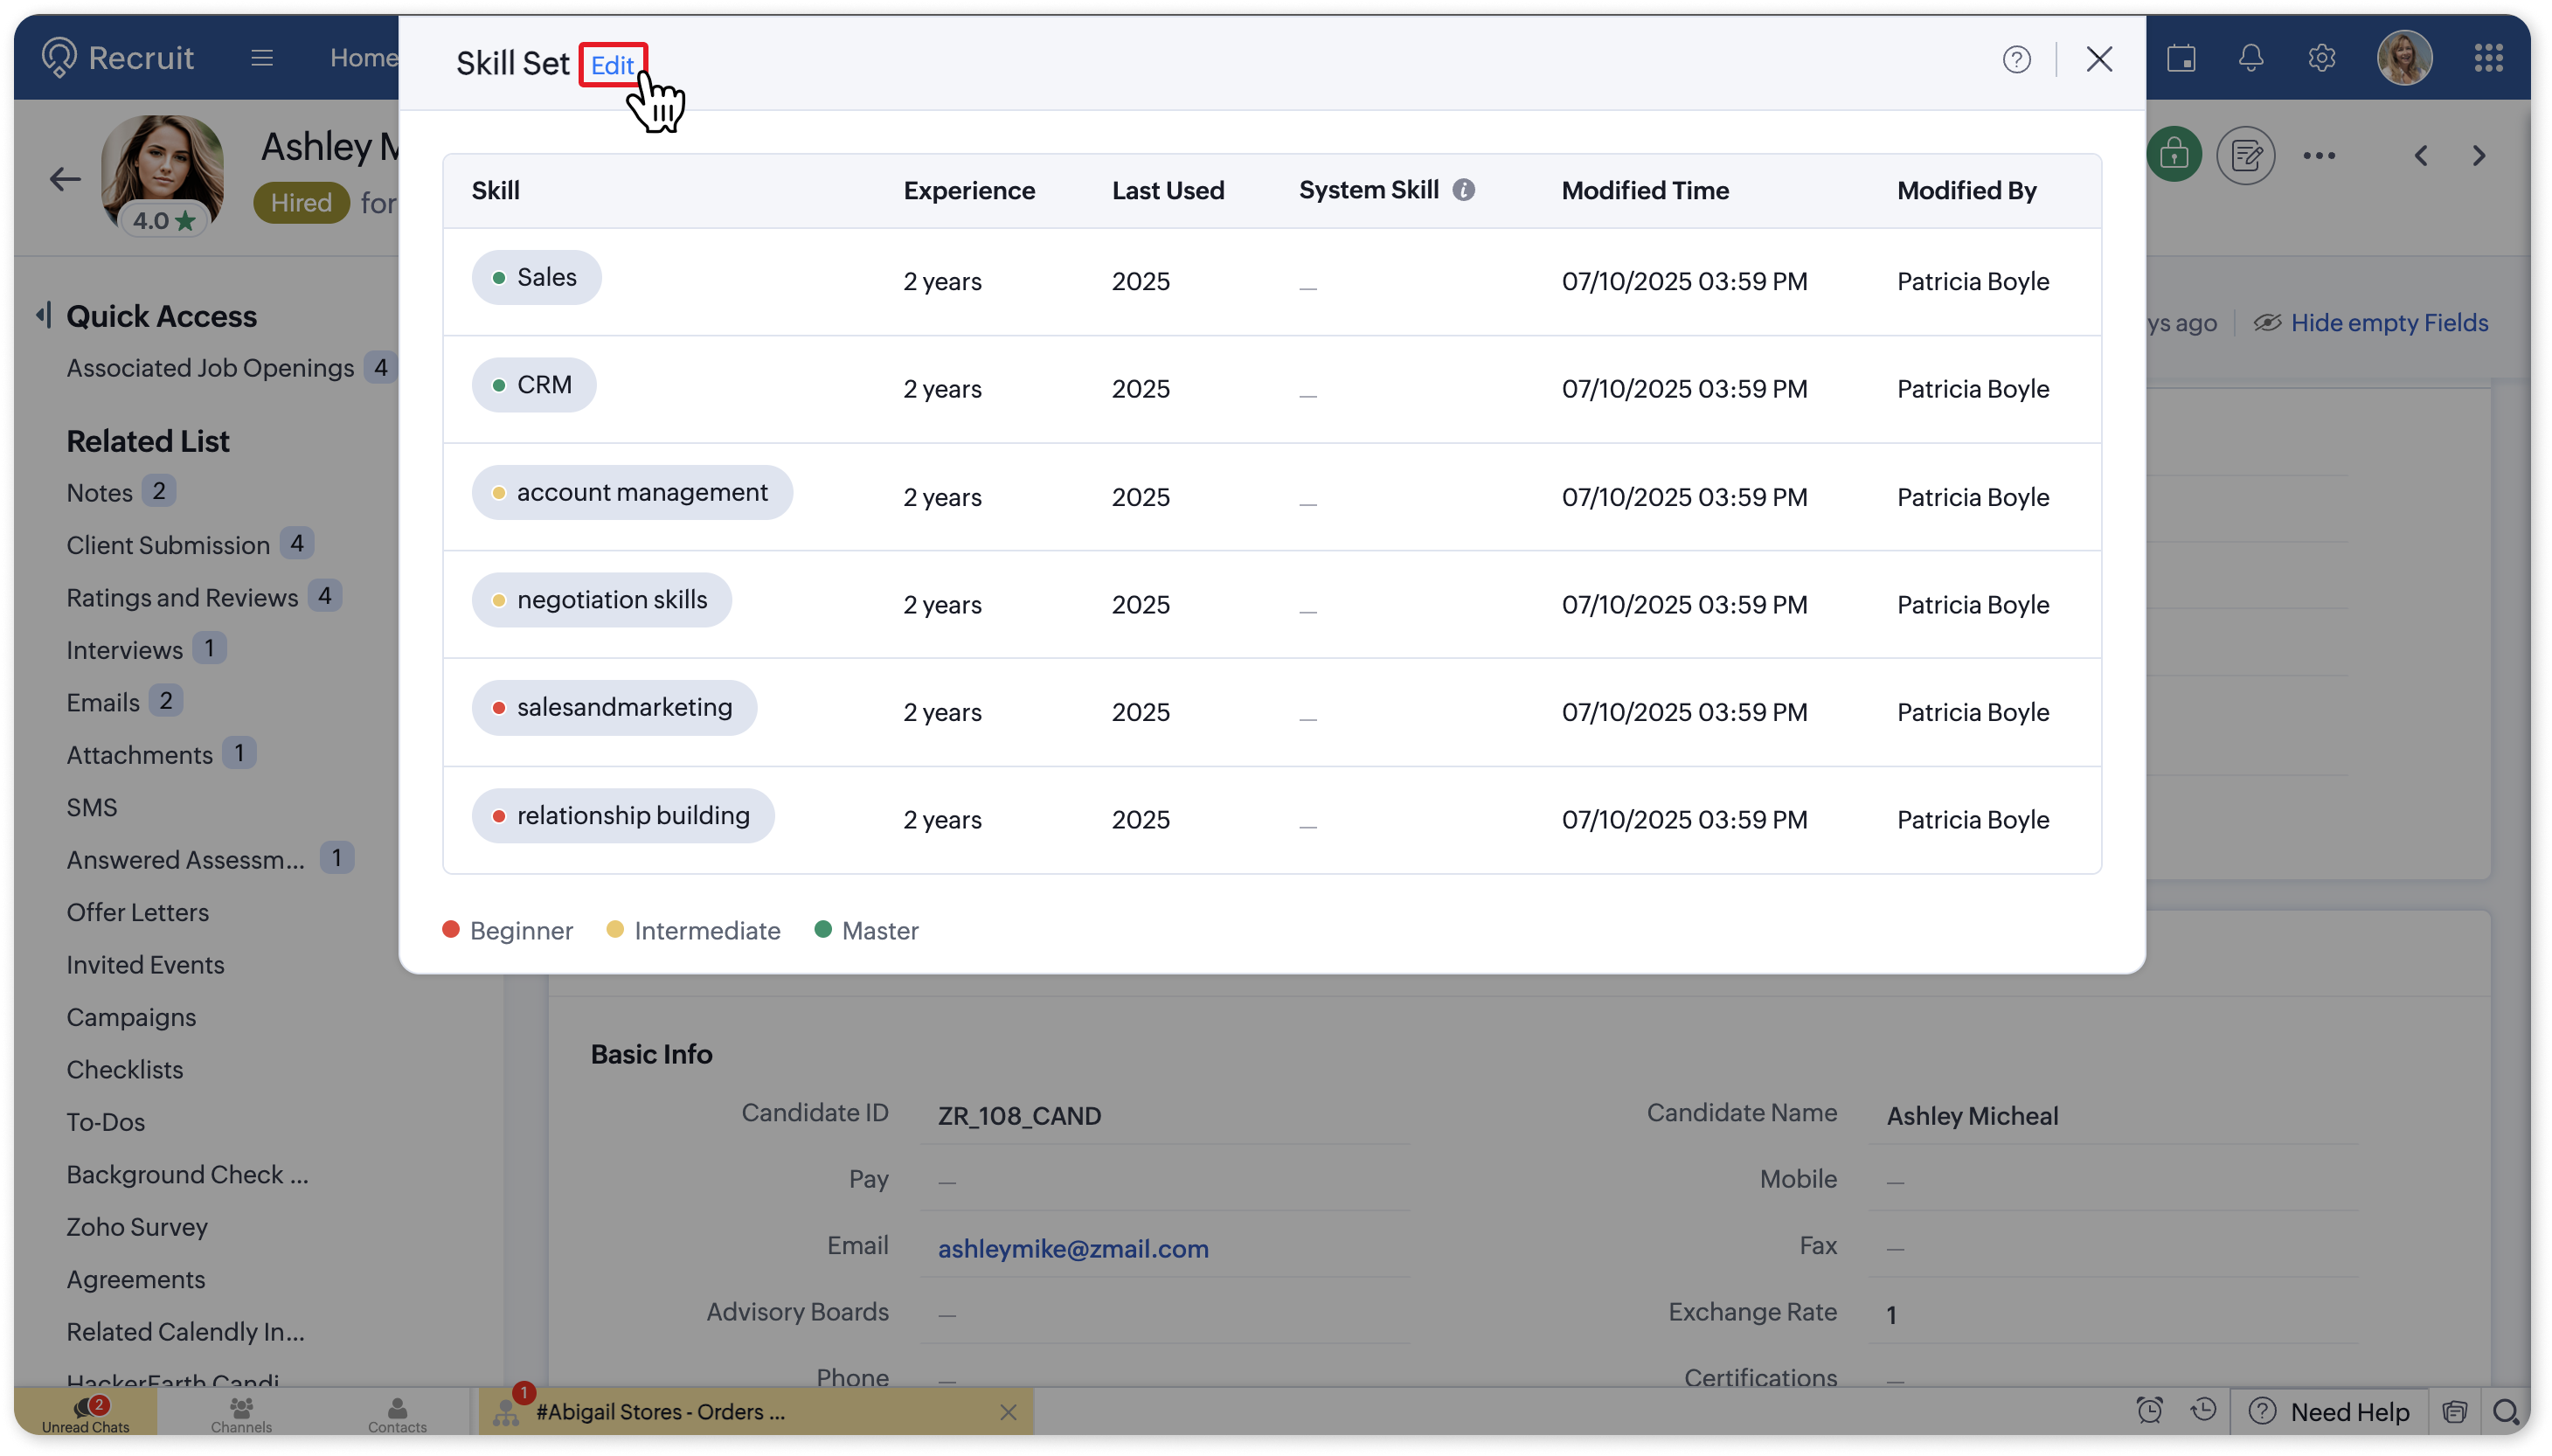Open Client Submission related list

click(168, 545)
